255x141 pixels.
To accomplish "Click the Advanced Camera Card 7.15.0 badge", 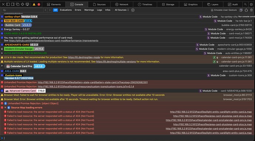I will (x=25, y=91).
